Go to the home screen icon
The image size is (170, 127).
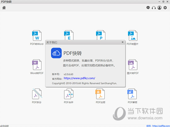click(4, 8)
